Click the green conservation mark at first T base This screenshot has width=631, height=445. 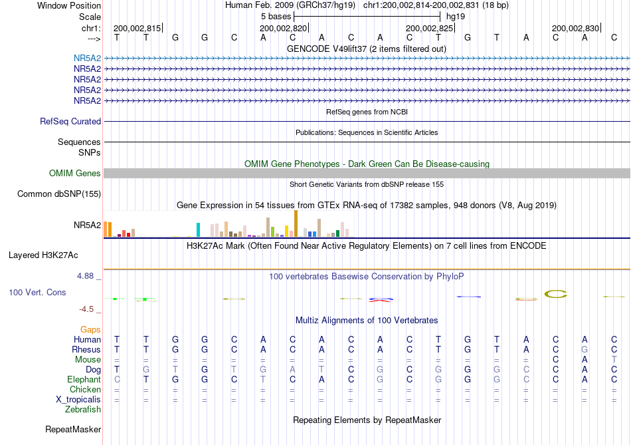(115, 299)
